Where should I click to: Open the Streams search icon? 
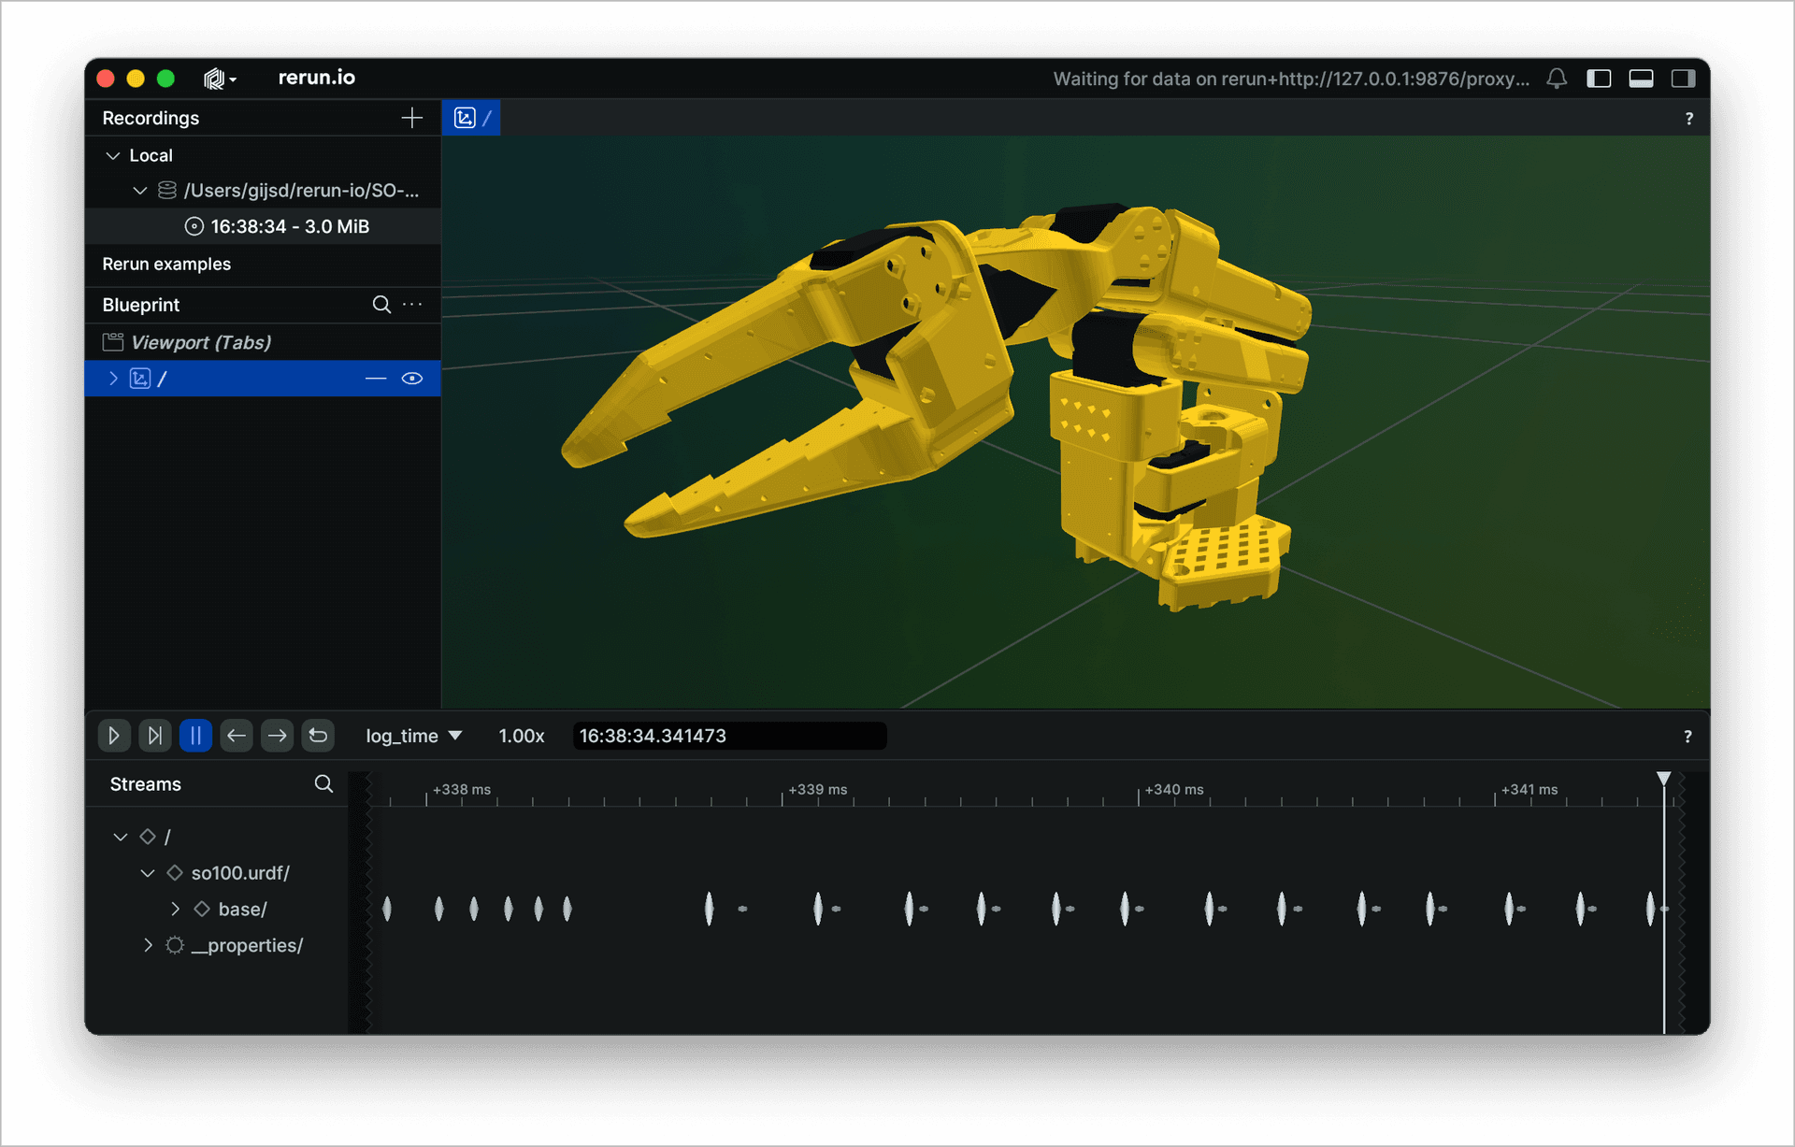point(323,783)
